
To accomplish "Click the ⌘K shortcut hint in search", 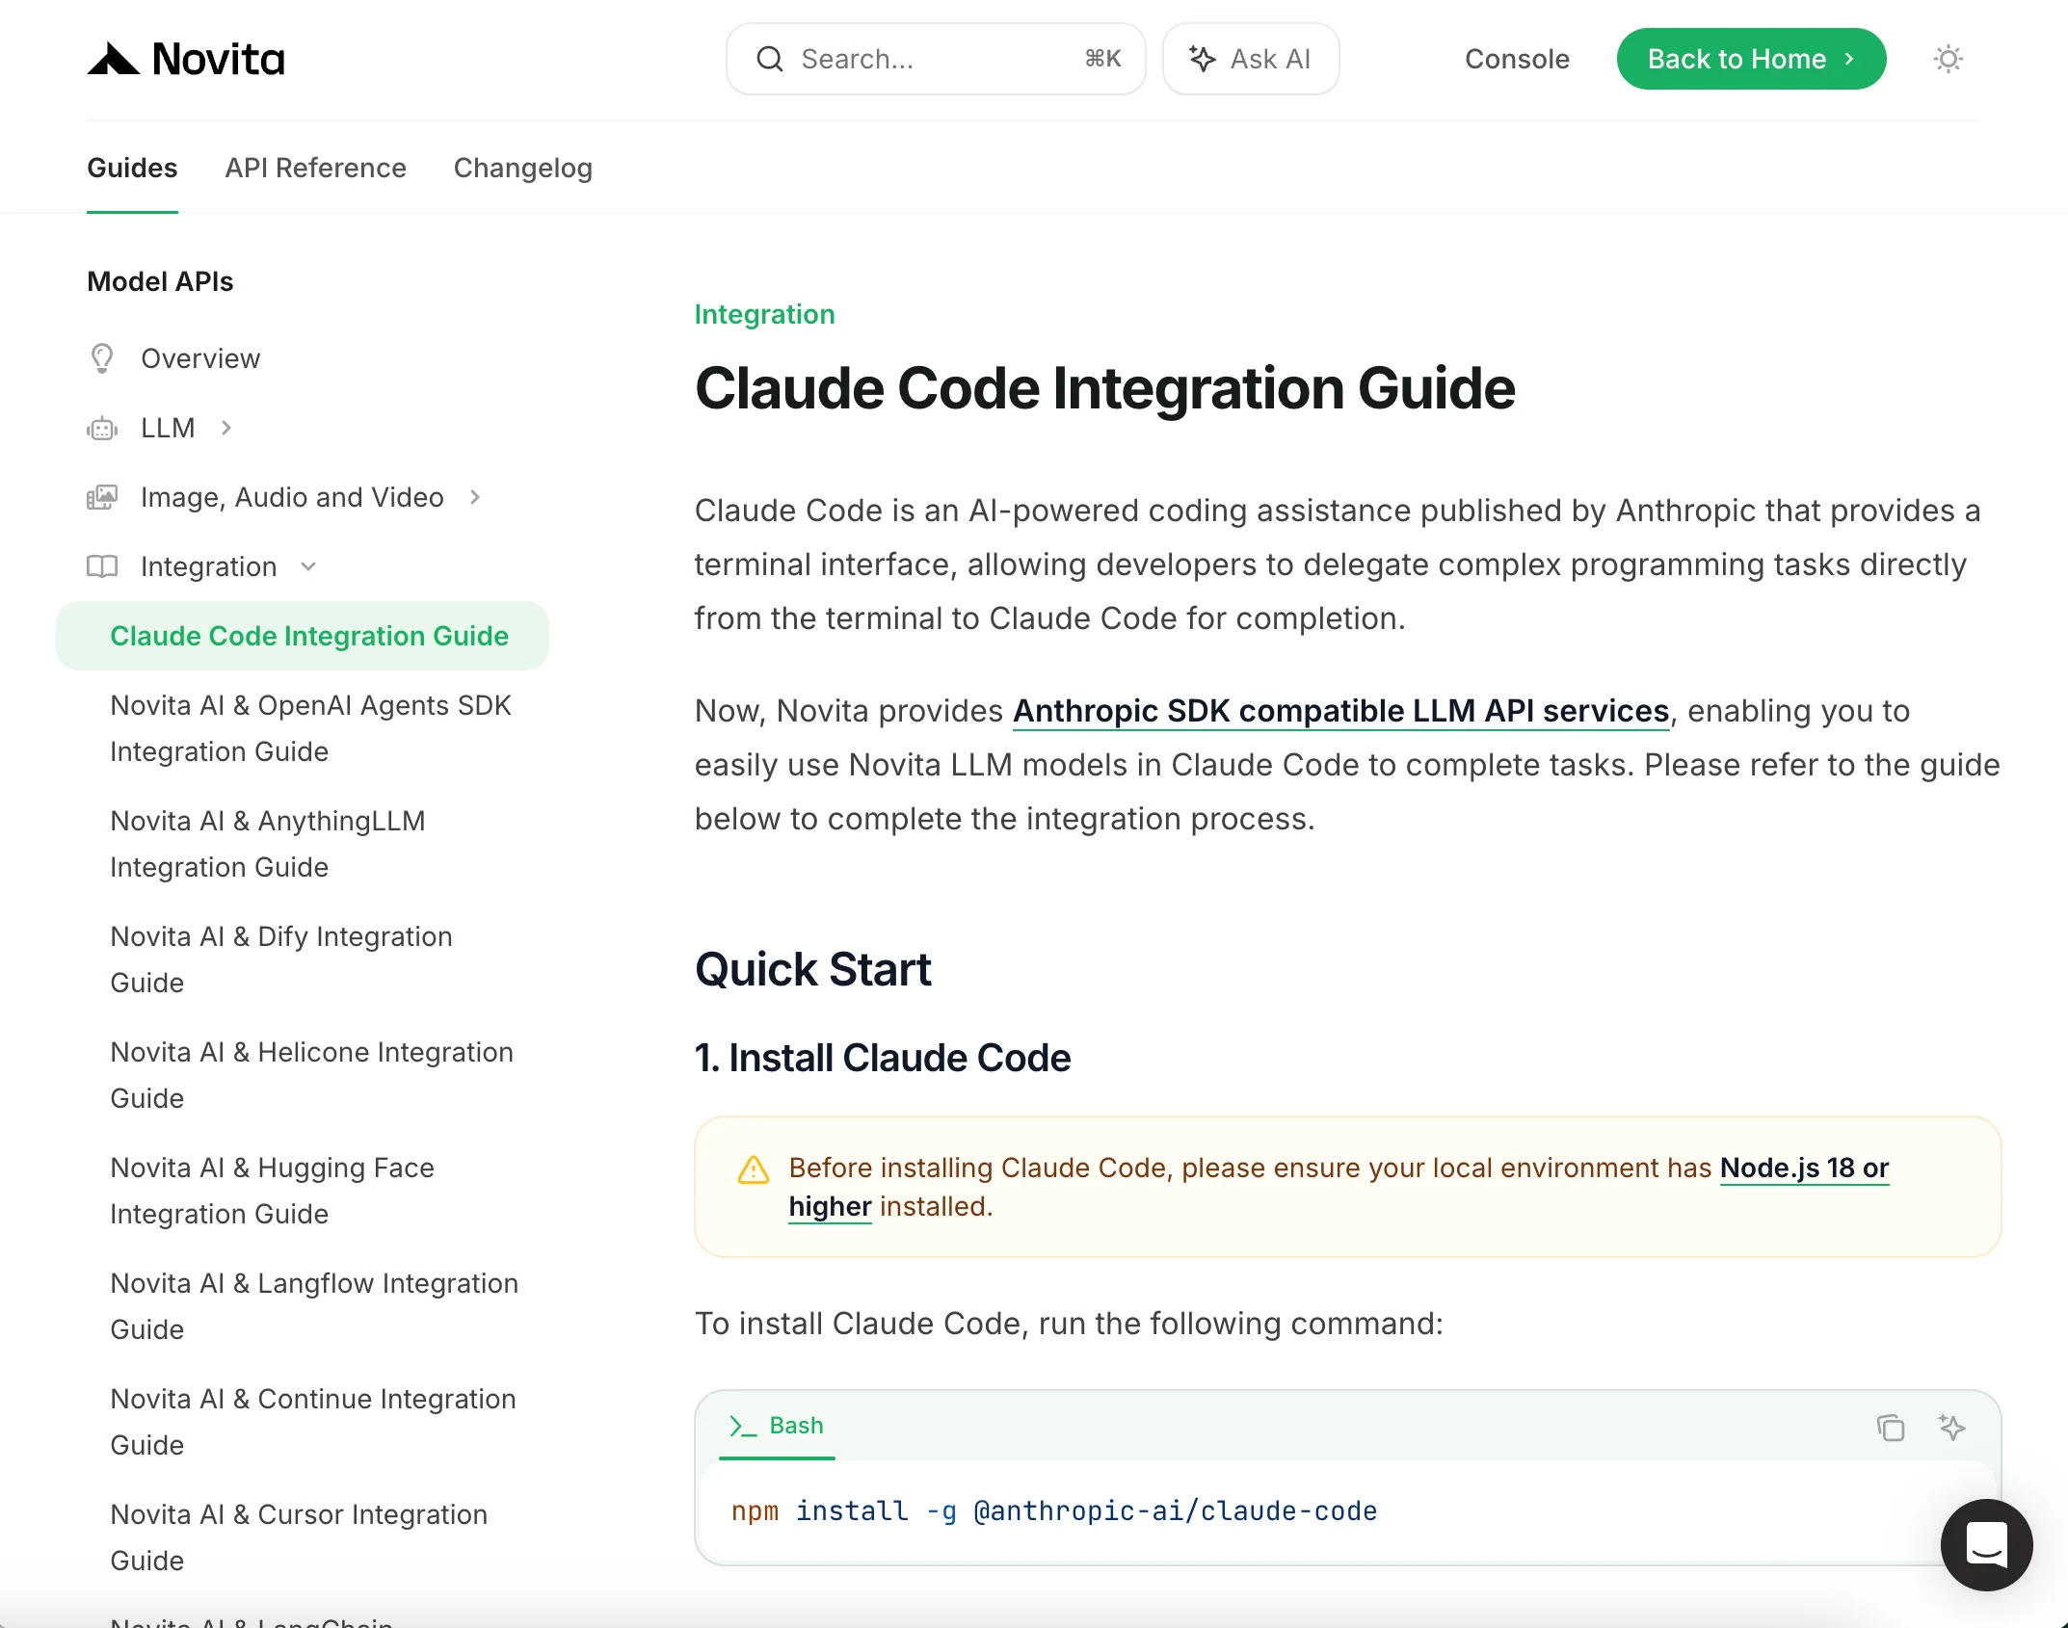I will pyautogui.click(x=1102, y=59).
